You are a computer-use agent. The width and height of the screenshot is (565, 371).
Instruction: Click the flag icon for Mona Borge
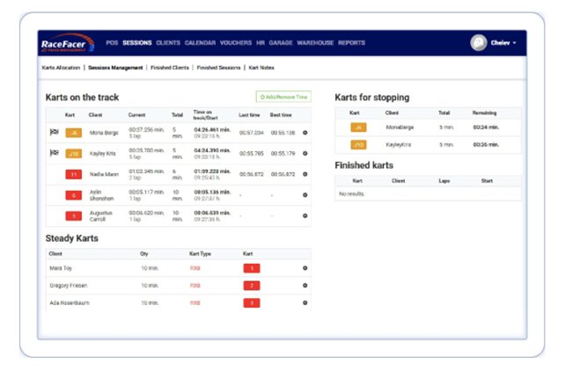[x=54, y=133]
